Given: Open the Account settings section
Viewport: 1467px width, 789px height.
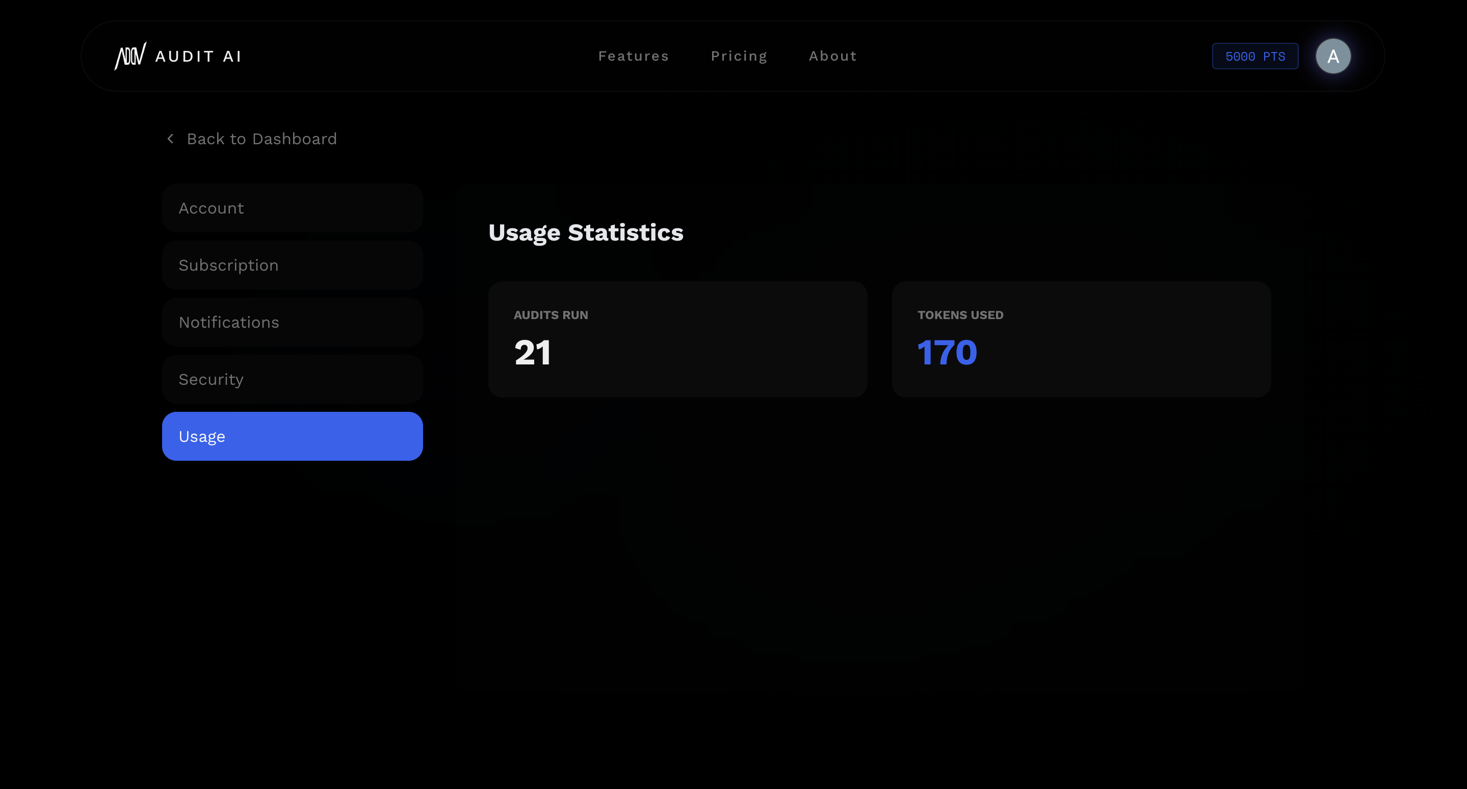Looking at the screenshot, I should 292,208.
